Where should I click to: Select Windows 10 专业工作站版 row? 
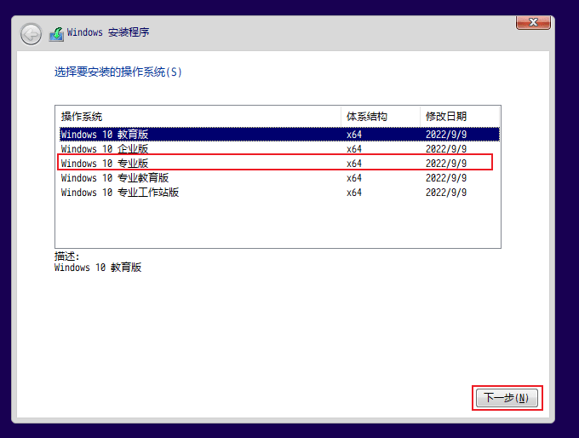(279, 193)
